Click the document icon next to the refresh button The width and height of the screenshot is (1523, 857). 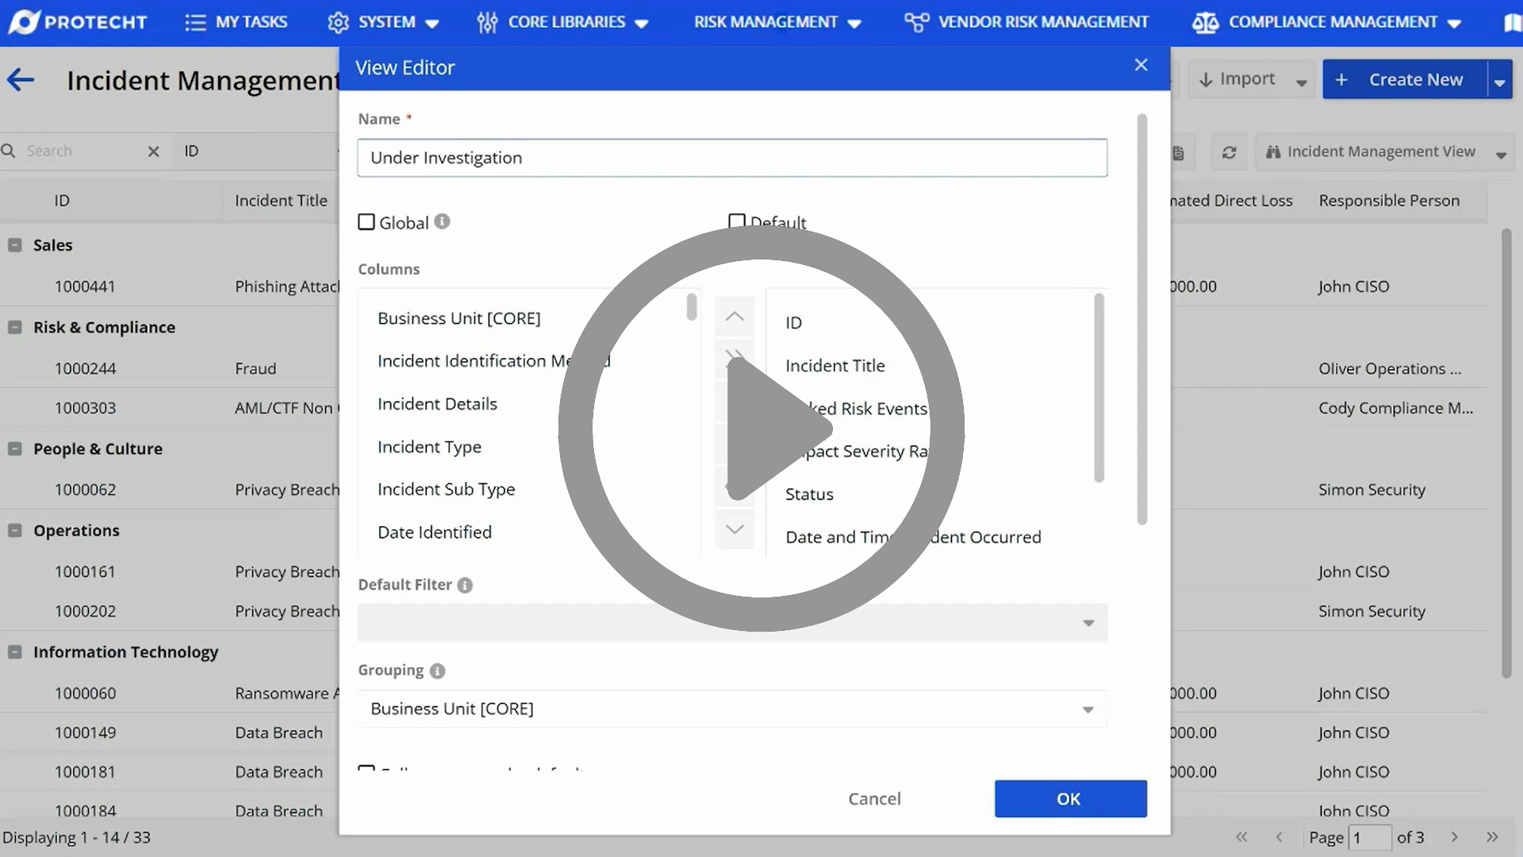[x=1179, y=152]
